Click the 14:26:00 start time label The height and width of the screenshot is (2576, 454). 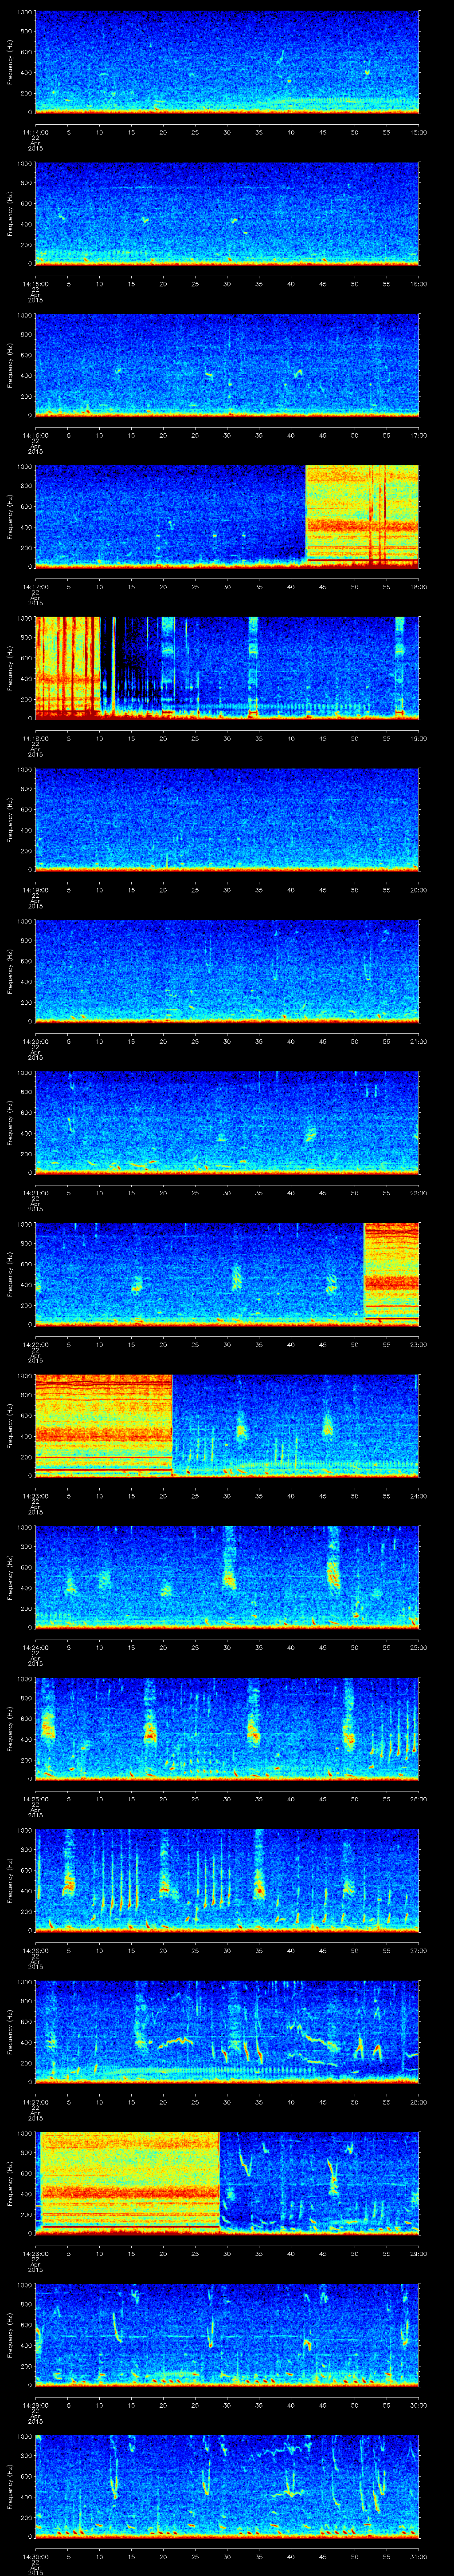tap(35, 1950)
